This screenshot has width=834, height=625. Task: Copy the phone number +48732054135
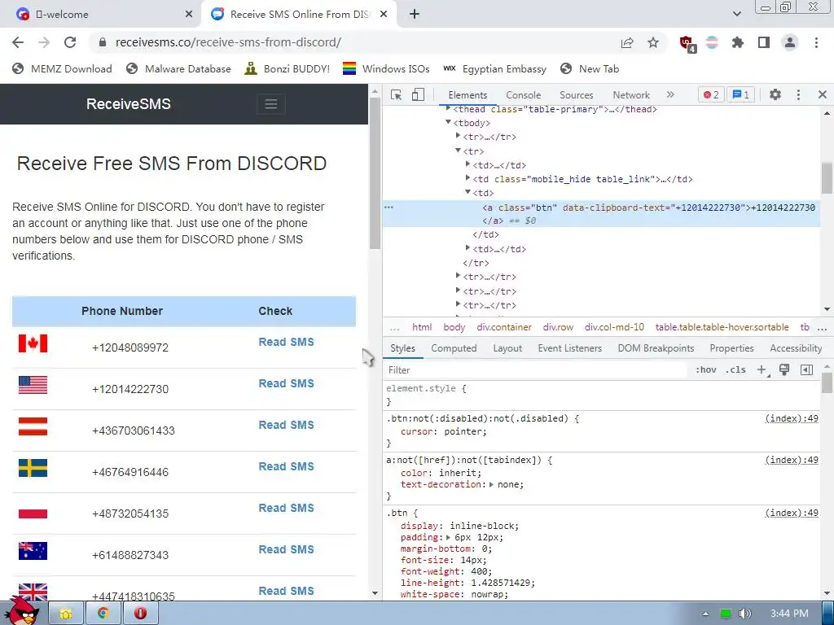point(130,514)
